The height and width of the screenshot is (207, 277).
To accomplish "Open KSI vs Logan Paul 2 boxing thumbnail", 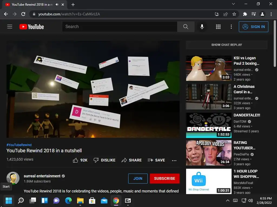I will tap(209, 68).
